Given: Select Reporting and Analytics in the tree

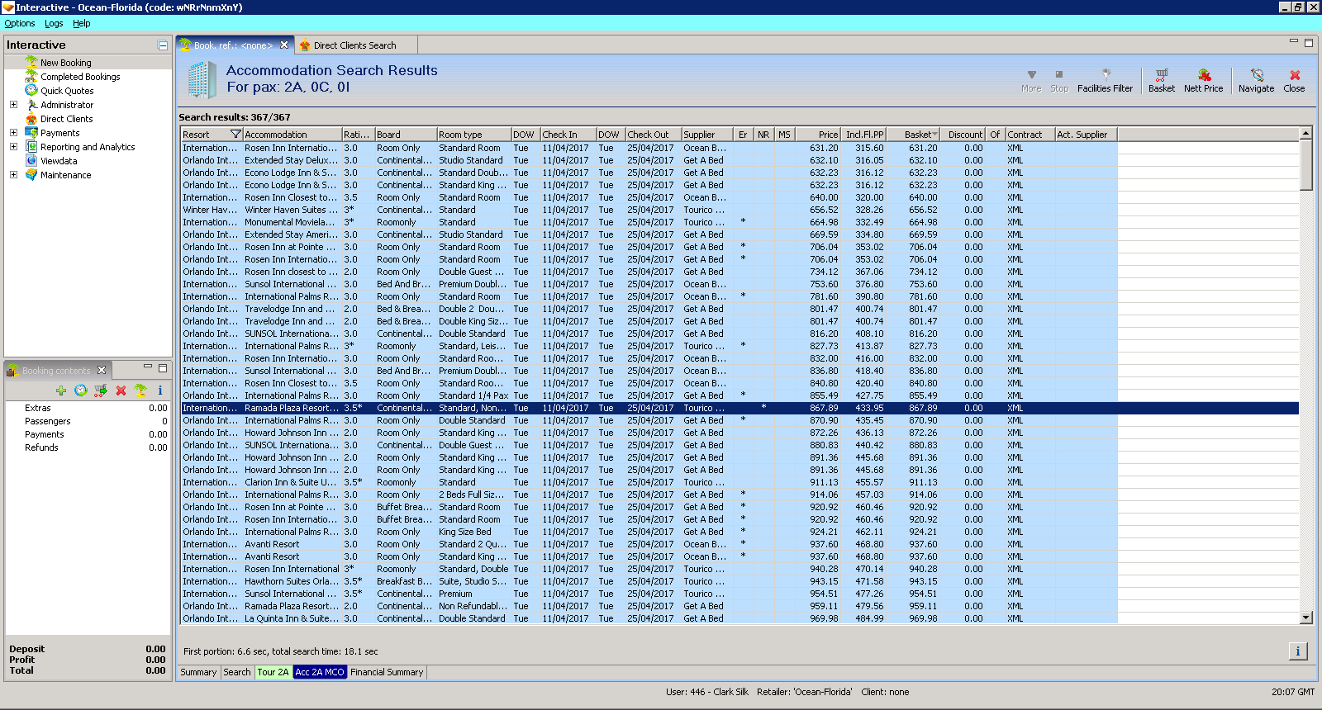Looking at the screenshot, I should (x=88, y=147).
